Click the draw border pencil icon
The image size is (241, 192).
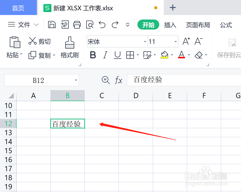(x=147, y=55)
